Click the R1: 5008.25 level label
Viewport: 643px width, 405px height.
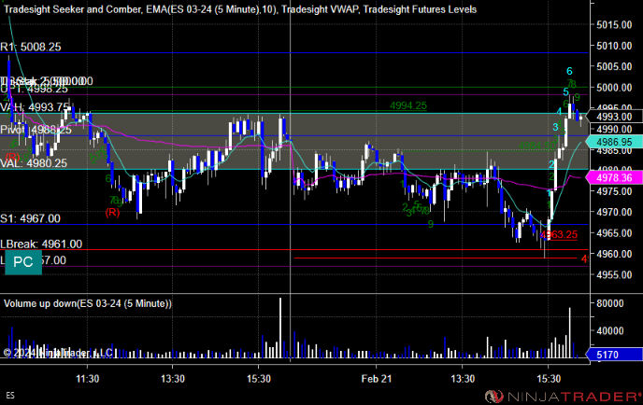[31, 47]
